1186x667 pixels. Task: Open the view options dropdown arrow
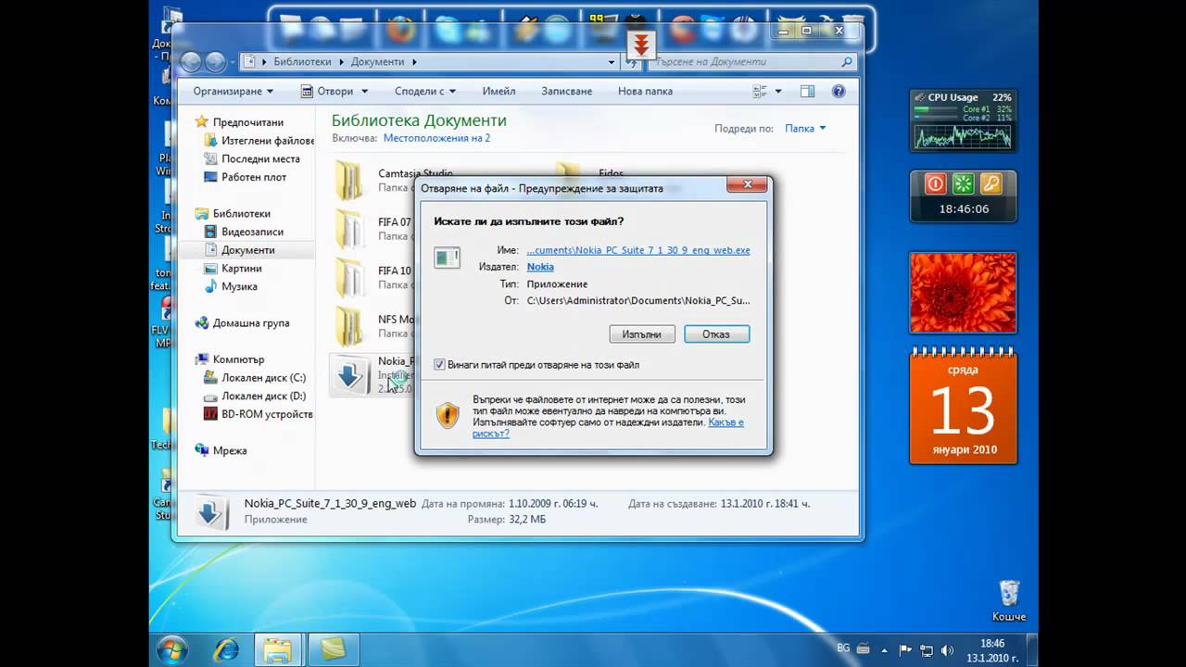[x=778, y=92]
